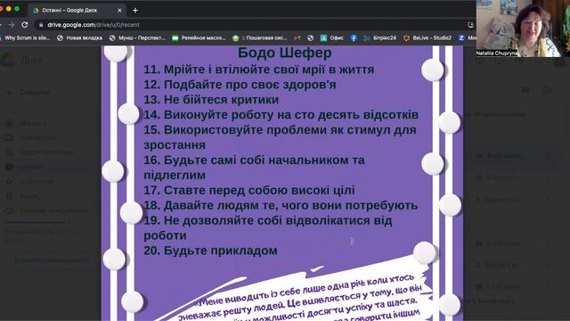The width and height of the screenshot is (570, 321).
Task: Click "16. Будьте самі собі начальником" line
Action: (x=254, y=160)
